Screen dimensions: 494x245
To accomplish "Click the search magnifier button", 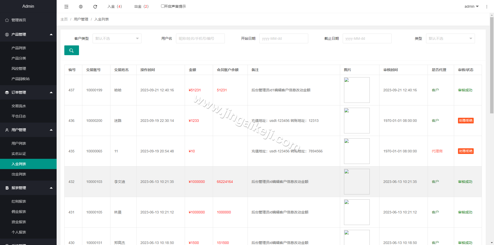I will tap(72, 50).
